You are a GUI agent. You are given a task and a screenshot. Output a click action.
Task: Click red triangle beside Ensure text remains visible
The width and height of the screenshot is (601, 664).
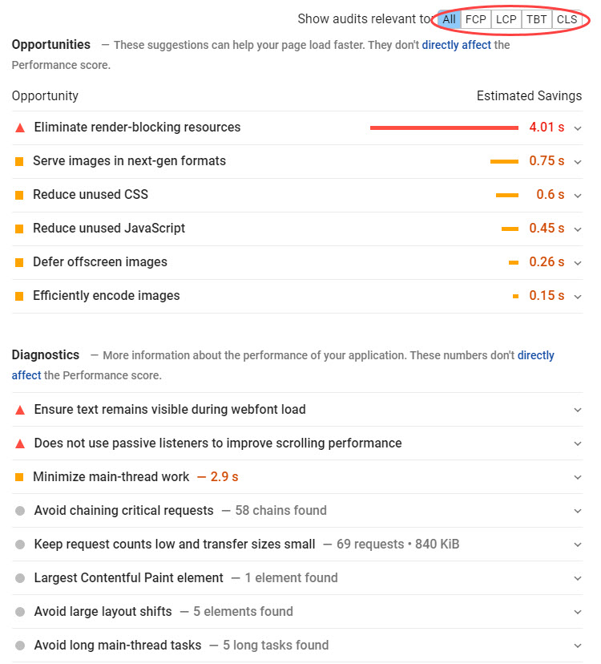coord(20,410)
